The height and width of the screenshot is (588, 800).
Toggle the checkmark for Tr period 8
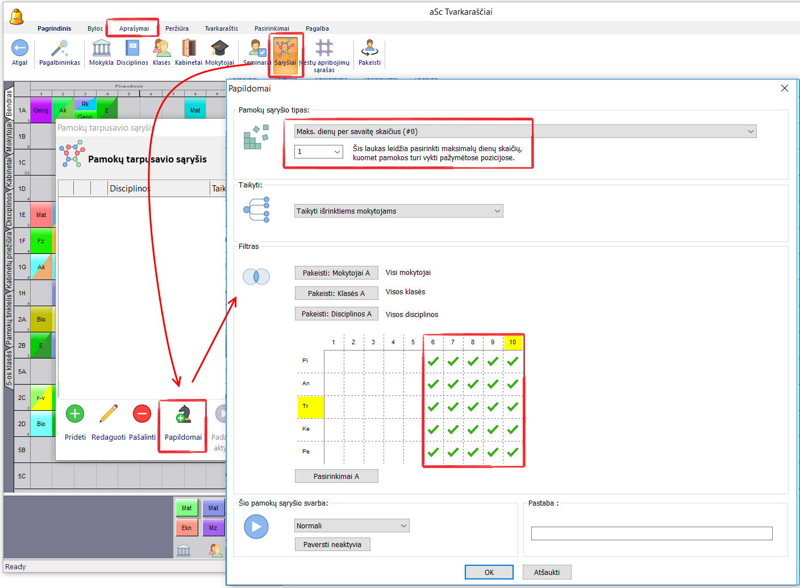click(473, 407)
